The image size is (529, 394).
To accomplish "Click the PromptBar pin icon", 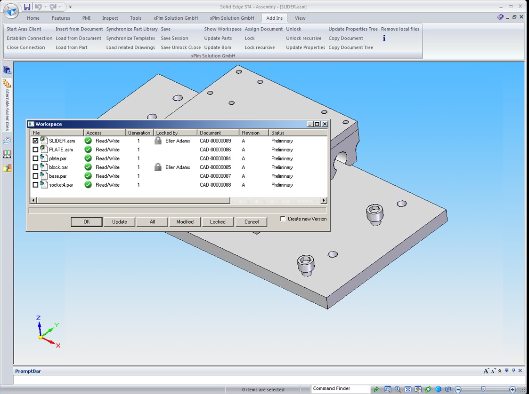I will [x=513, y=370].
